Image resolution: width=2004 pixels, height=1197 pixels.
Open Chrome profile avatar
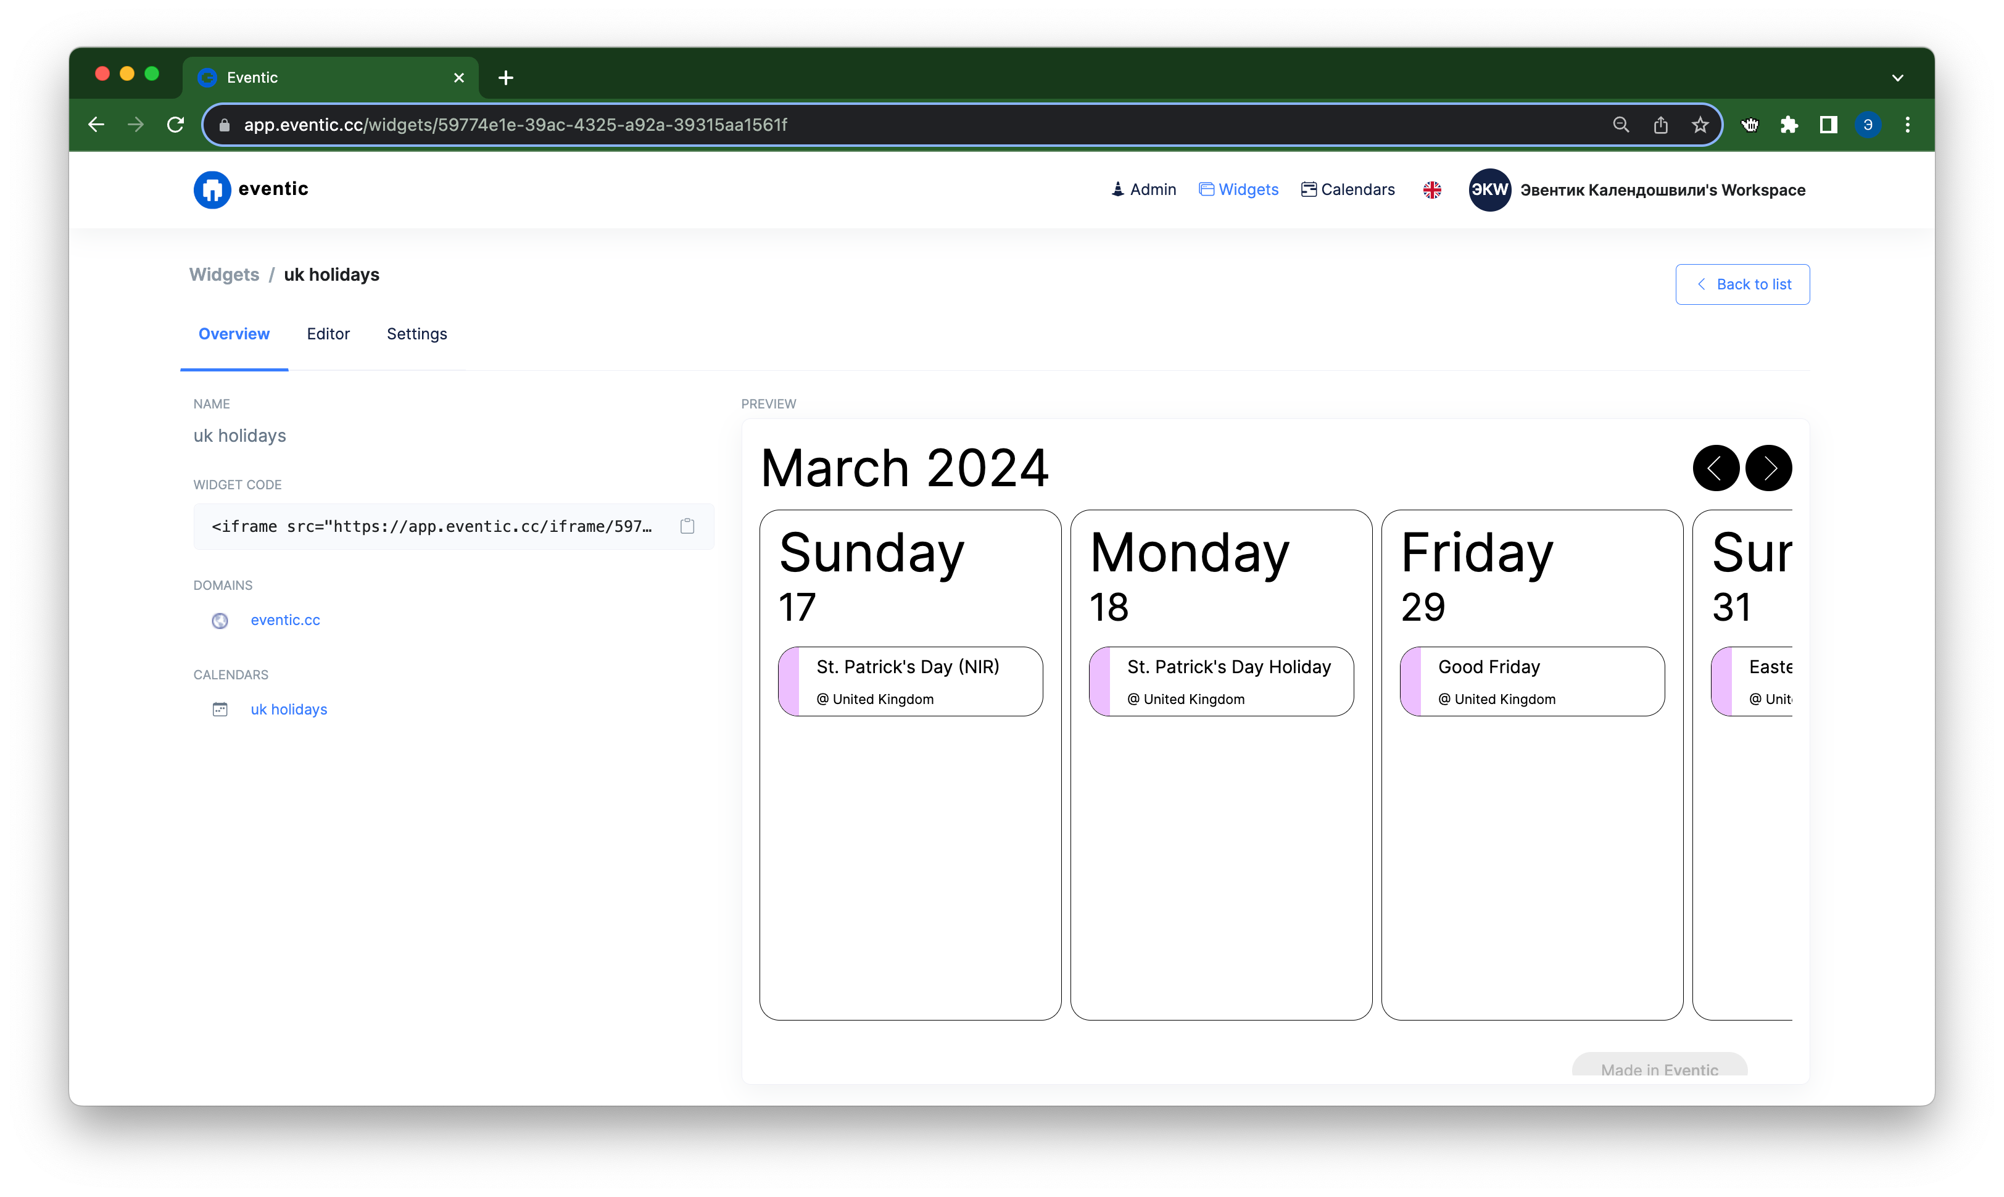coord(1868,124)
